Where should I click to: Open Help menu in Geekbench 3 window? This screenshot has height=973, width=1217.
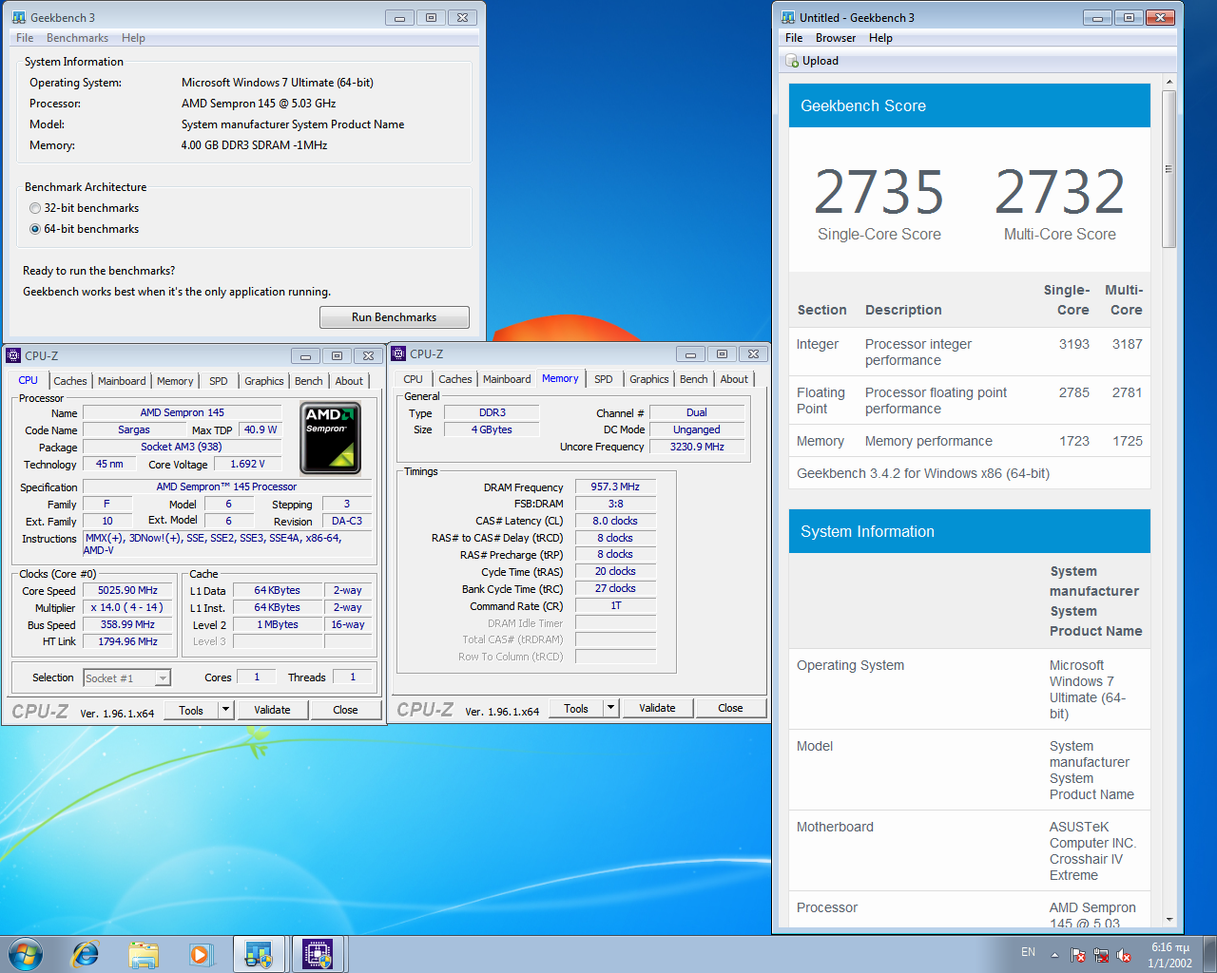click(x=133, y=38)
